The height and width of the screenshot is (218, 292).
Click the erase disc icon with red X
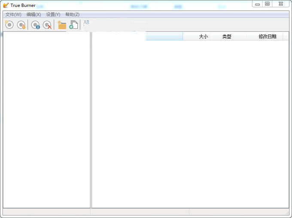click(x=47, y=25)
